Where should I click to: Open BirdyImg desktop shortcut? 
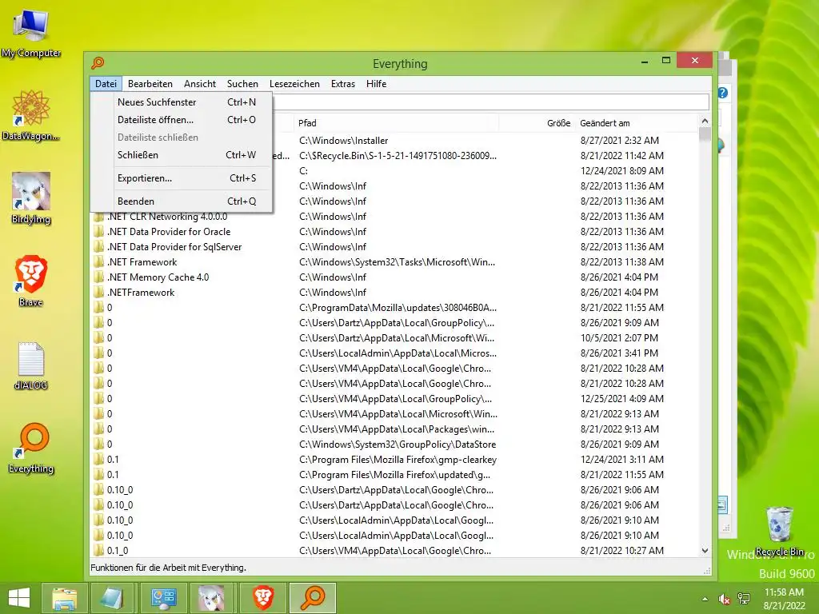31,198
